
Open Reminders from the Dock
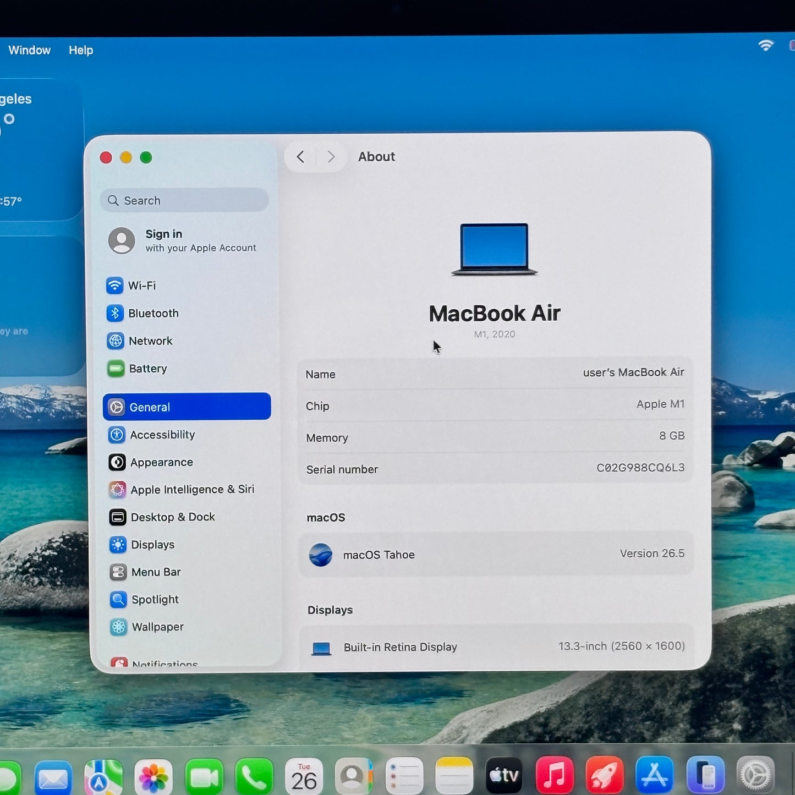pyautogui.click(x=404, y=776)
